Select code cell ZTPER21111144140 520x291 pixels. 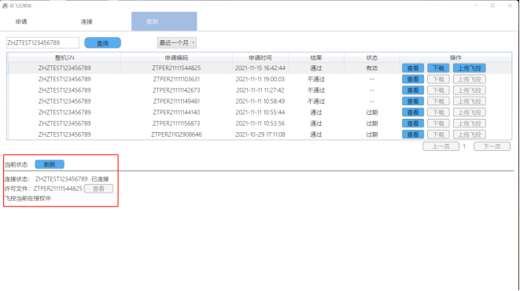click(x=176, y=112)
